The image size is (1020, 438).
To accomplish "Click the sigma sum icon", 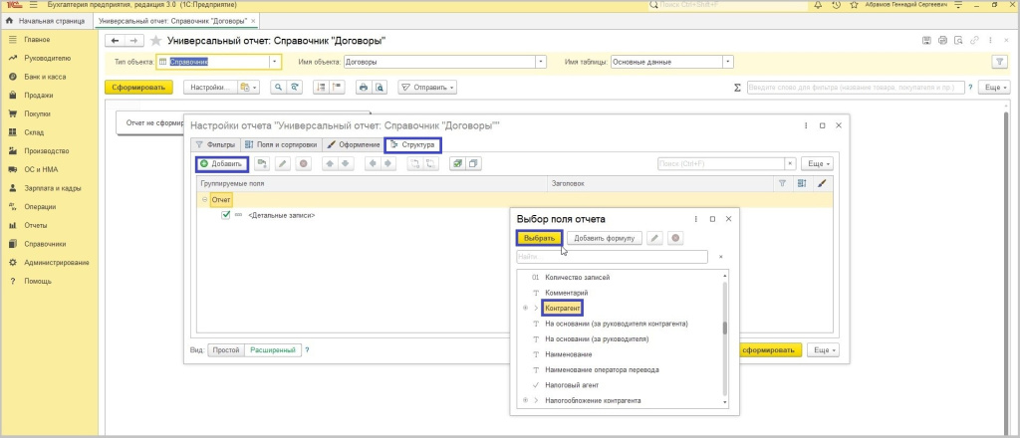I will pyautogui.click(x=737, y=88).
